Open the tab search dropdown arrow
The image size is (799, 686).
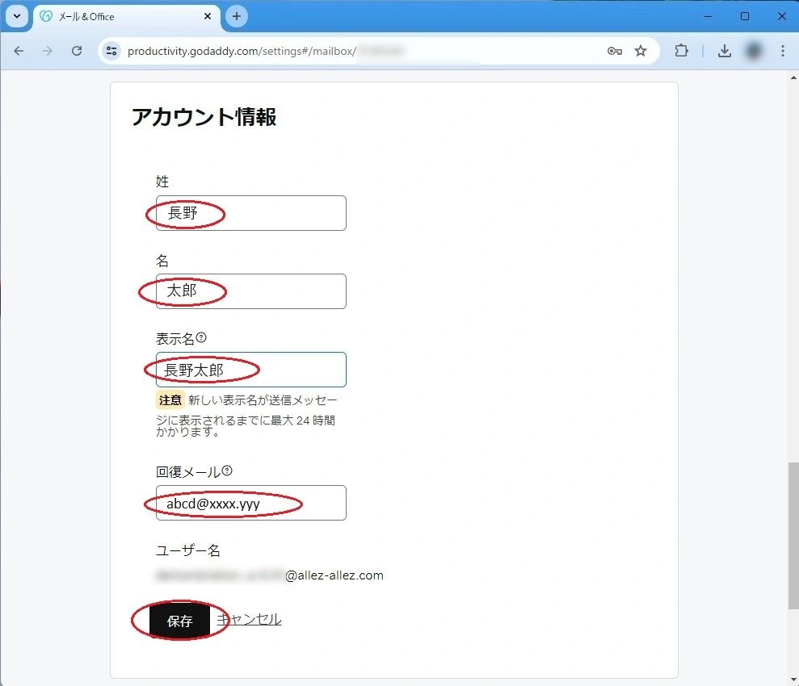(16, 16)
